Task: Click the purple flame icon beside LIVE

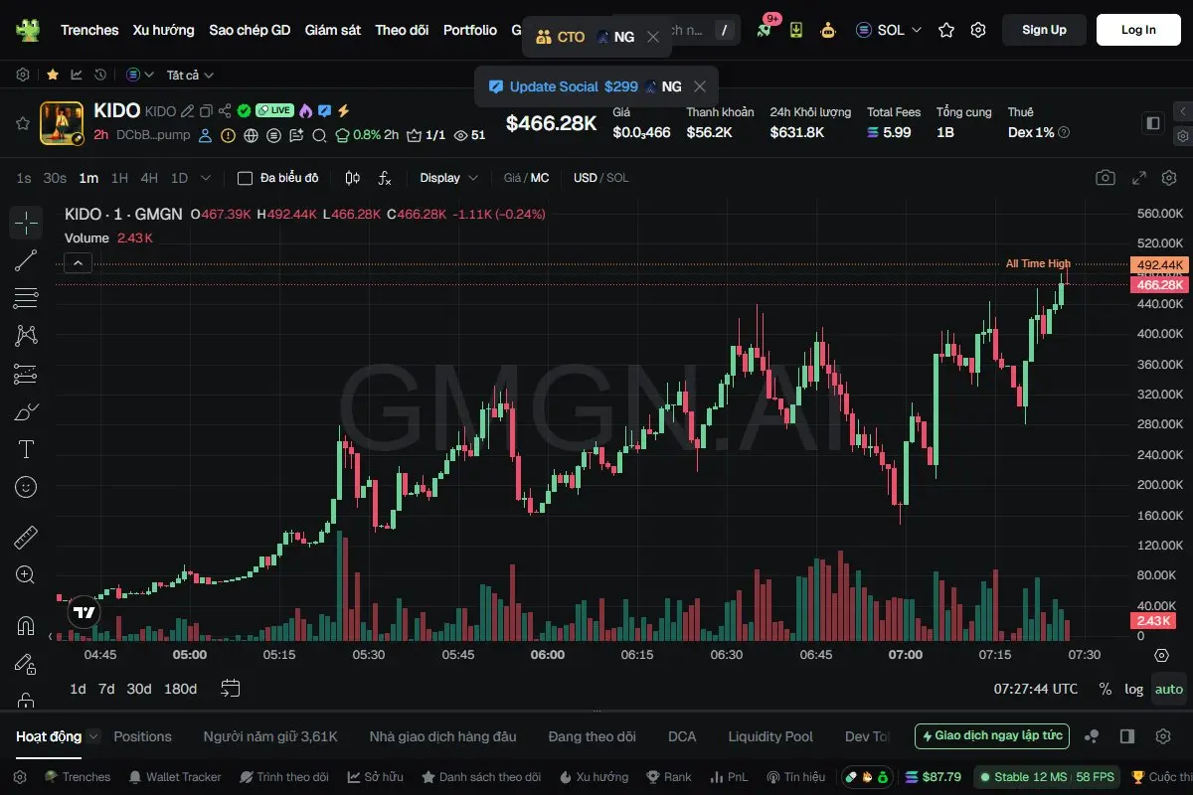Action: click(305, 110)
